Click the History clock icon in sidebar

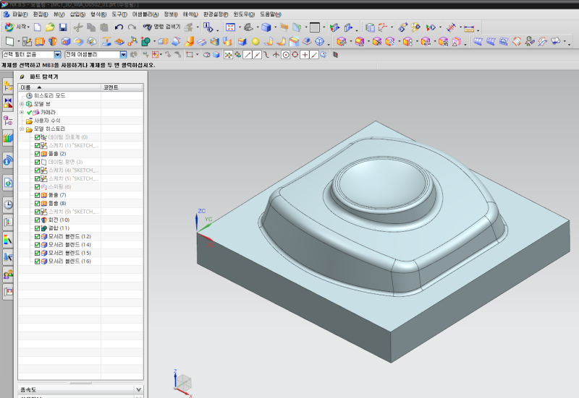(x=8, y=204)
